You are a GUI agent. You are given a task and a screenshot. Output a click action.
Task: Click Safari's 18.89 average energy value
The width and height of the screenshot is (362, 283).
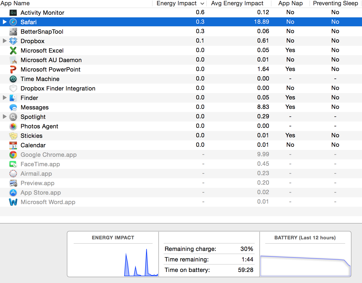(x=261, y=22)
